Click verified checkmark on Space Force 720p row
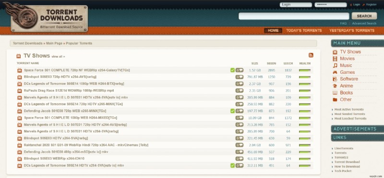 tap(232, 70)
